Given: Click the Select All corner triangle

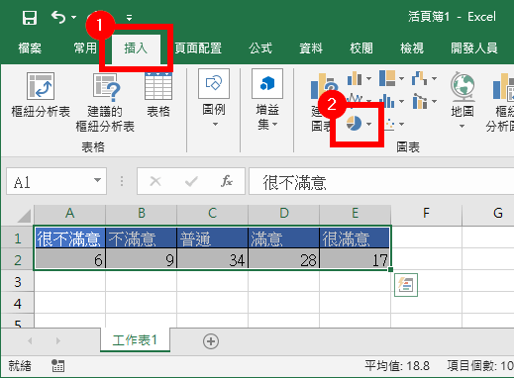Looking at the screenshot, I should 24,216.
